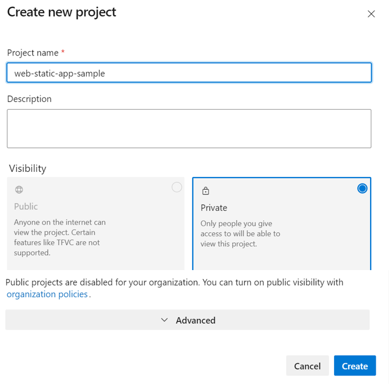Cancel the new project creation
The width and height of the screenshot is (389, 386).
pos(307,366)
